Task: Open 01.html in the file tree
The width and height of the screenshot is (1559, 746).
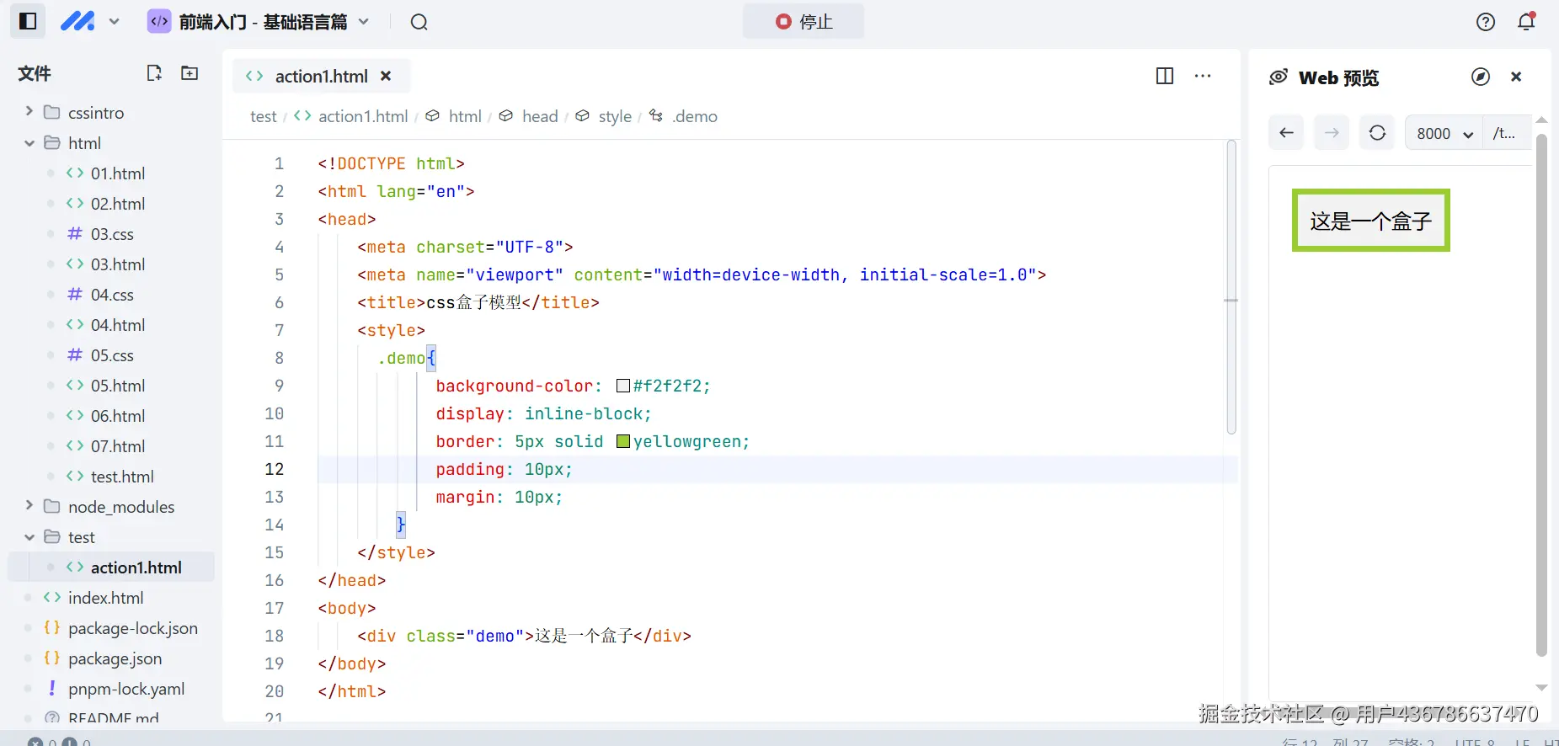Action: 118,173
